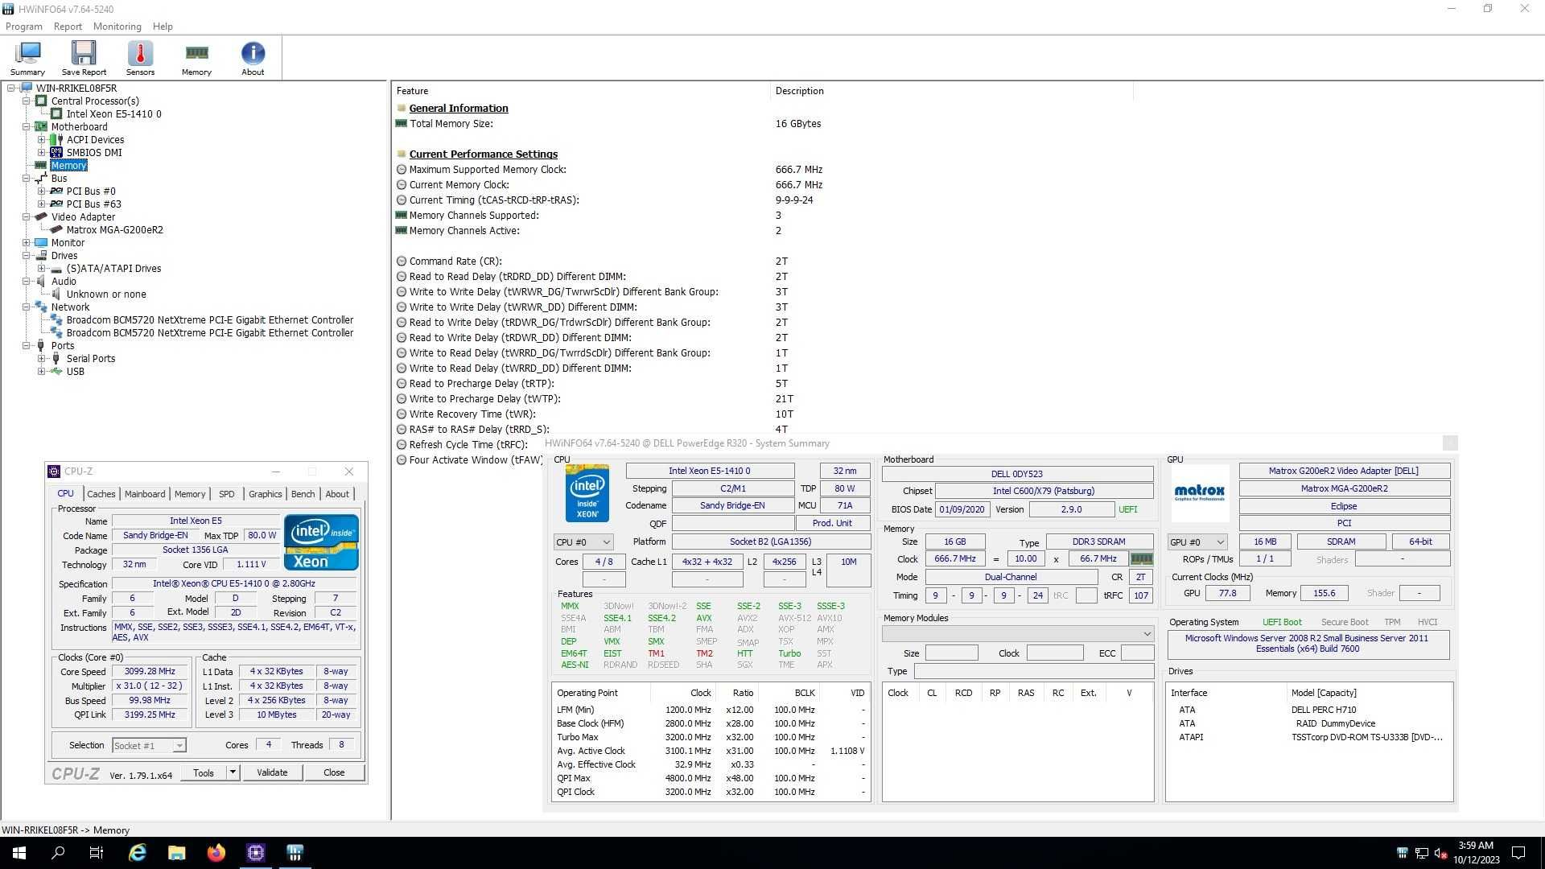
Task: Open the Sensors thermometer icon
Action: [140, 58]
